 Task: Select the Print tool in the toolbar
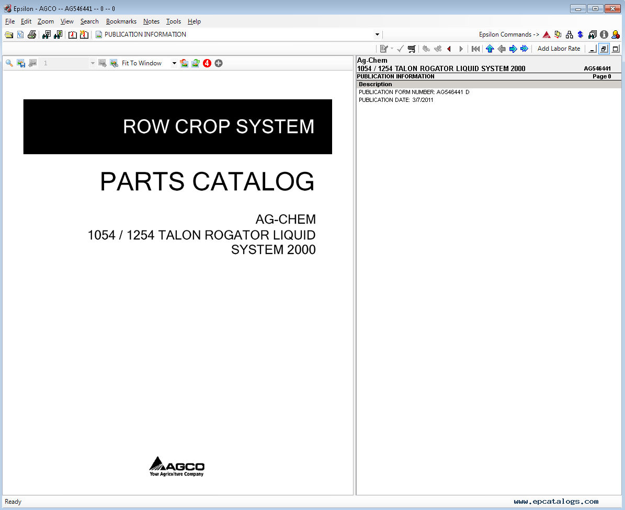(x=31, y=34)
